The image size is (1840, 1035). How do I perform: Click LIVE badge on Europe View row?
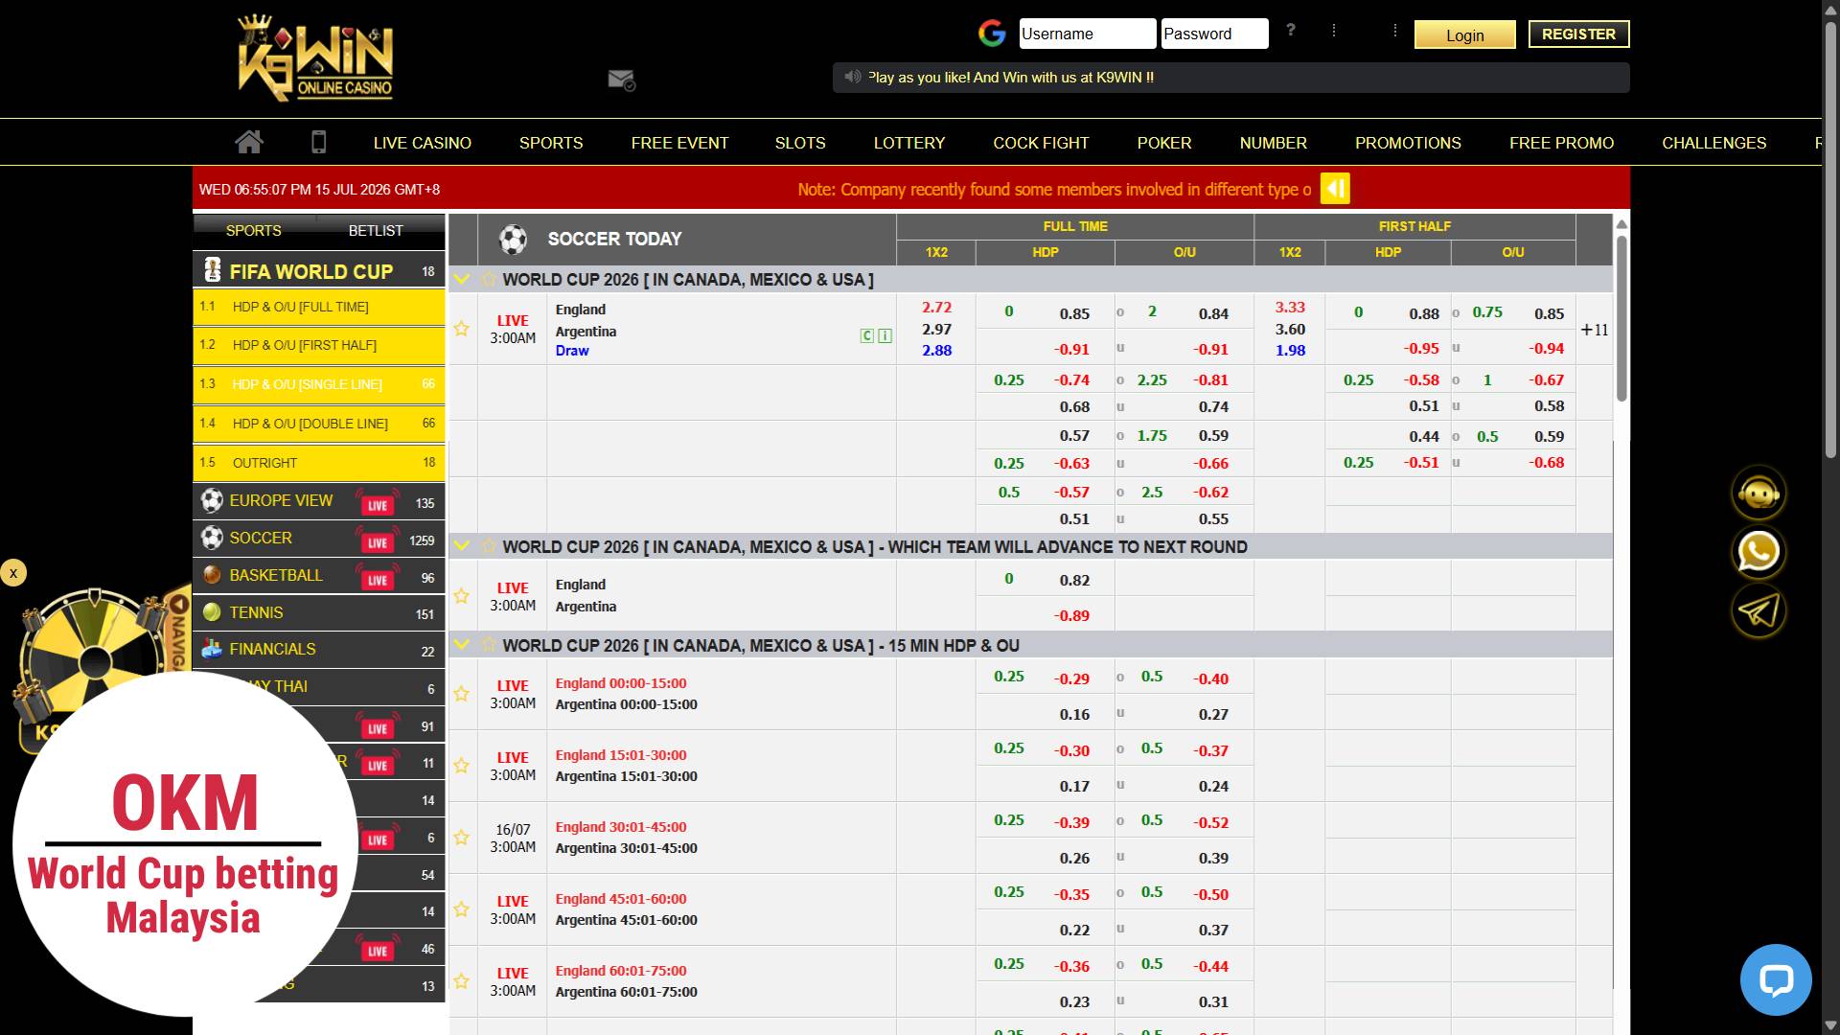coord(378,504)
